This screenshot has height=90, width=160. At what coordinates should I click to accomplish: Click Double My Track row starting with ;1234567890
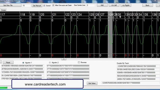coord(138,66)
